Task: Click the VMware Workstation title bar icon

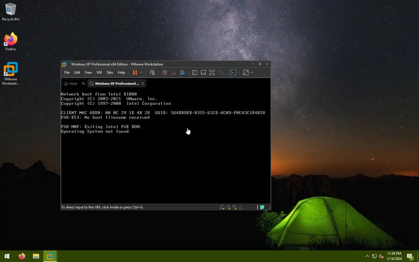Action: [x=65, y=64]
